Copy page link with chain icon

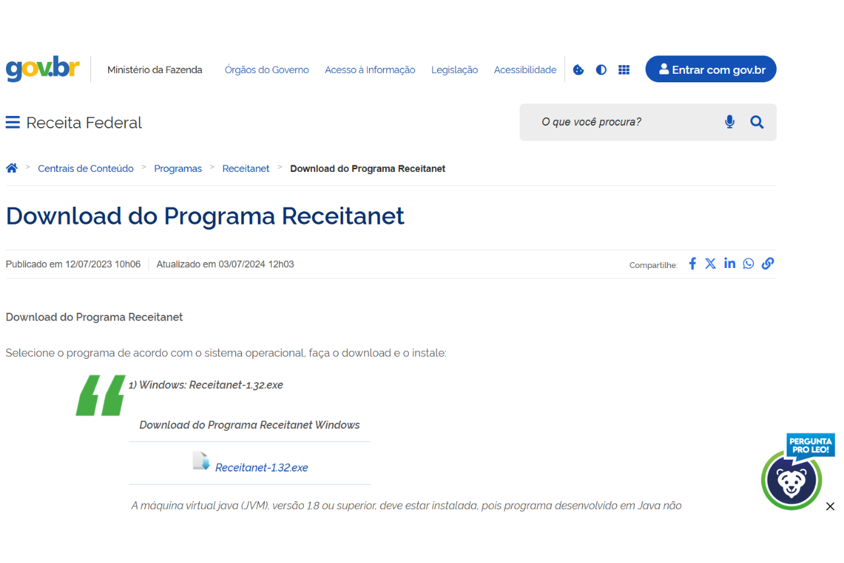point(768,264)
